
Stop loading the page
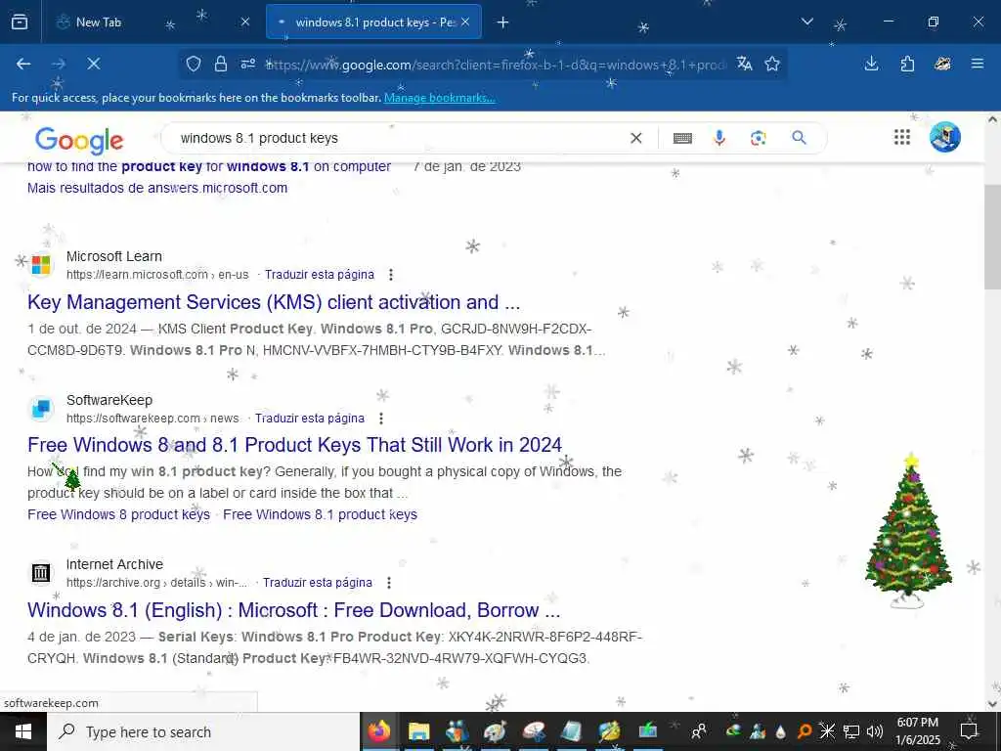click(x=93, y=64)
